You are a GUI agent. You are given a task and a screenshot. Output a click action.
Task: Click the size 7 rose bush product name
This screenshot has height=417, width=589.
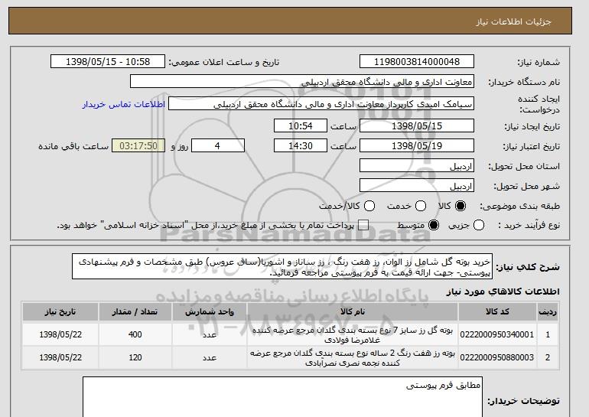point(353,334)
